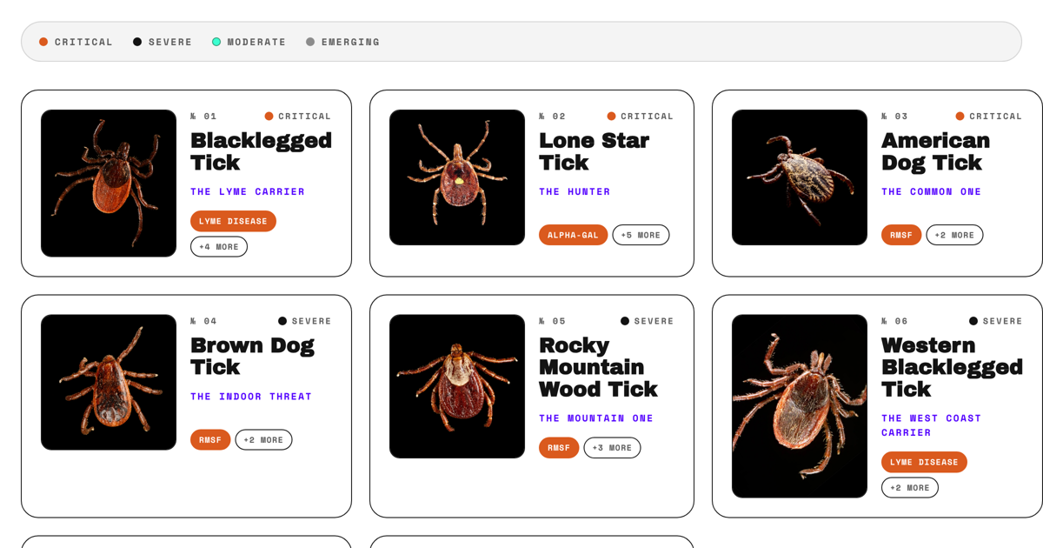This screenshot has height=548, width=1043.
Task: Click the "№ 03" card number
Action: tap(894, 116)
